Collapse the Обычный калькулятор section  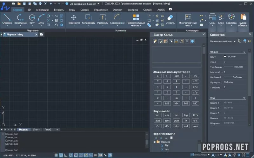tap(171, 72)
